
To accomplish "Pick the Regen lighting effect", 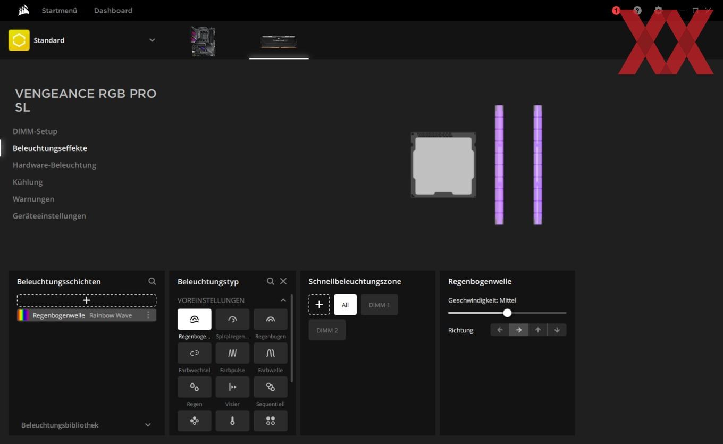I will pos(194,387).
